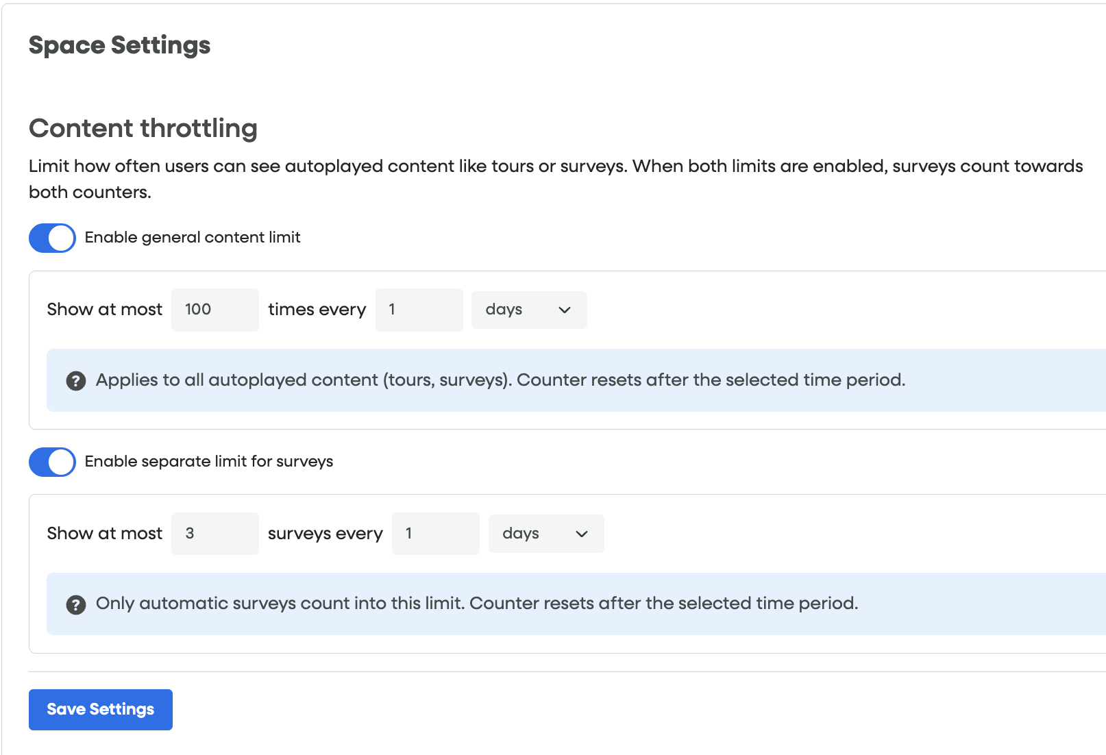This screenshot has height=755, width=1106.
Task: Click the surveys count field showing 3
Action: coord(214,534)
